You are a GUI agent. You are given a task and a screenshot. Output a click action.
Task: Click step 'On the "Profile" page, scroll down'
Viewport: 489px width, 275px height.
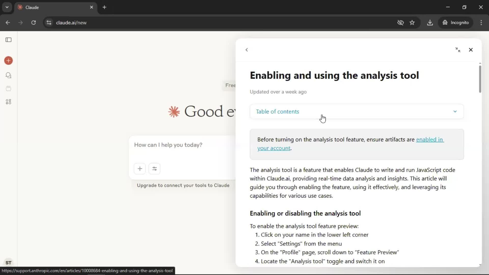330,252
